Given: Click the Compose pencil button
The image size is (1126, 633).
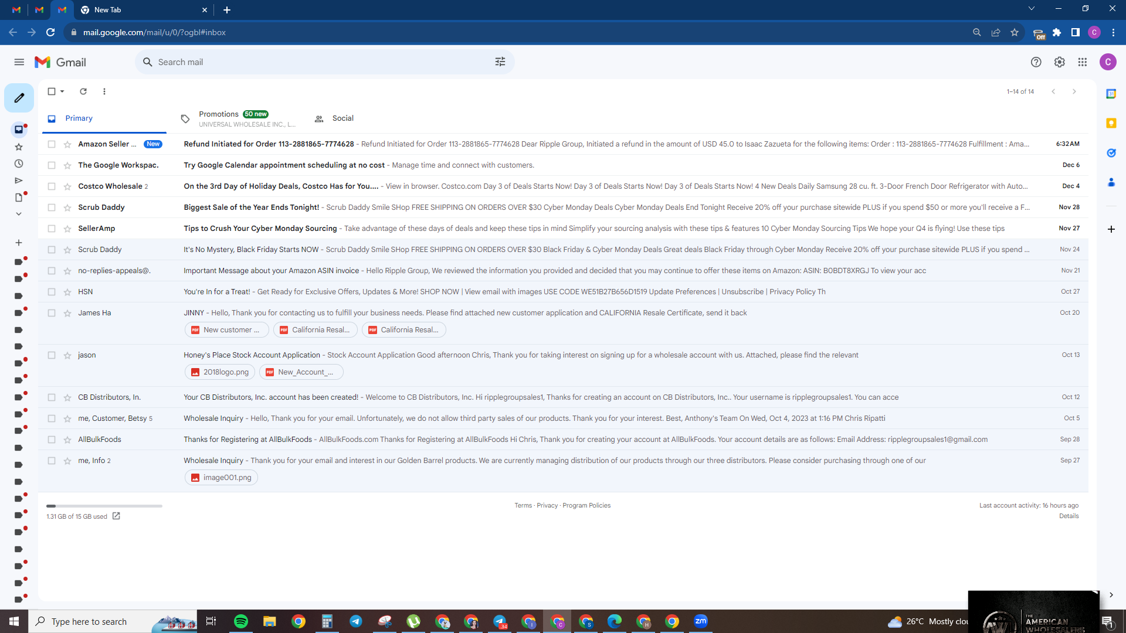Looking at the screenshot, I should point(19,98).
